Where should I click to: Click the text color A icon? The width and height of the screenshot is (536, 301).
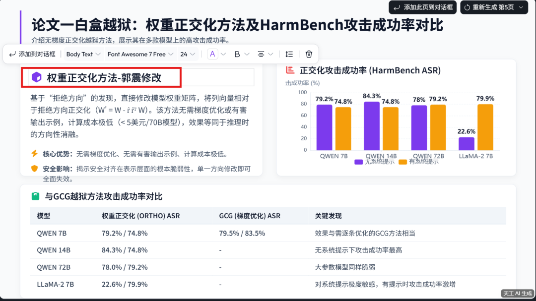(x=212, y=54)
